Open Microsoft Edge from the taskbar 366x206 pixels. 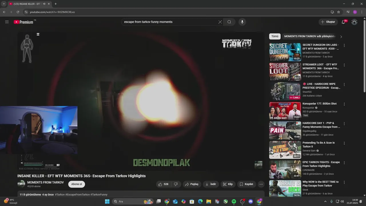[x=200, y=201]
